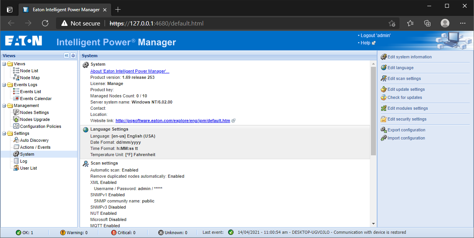Click the Help external link icon
The image size is (474, 238).
click(374, 43)
